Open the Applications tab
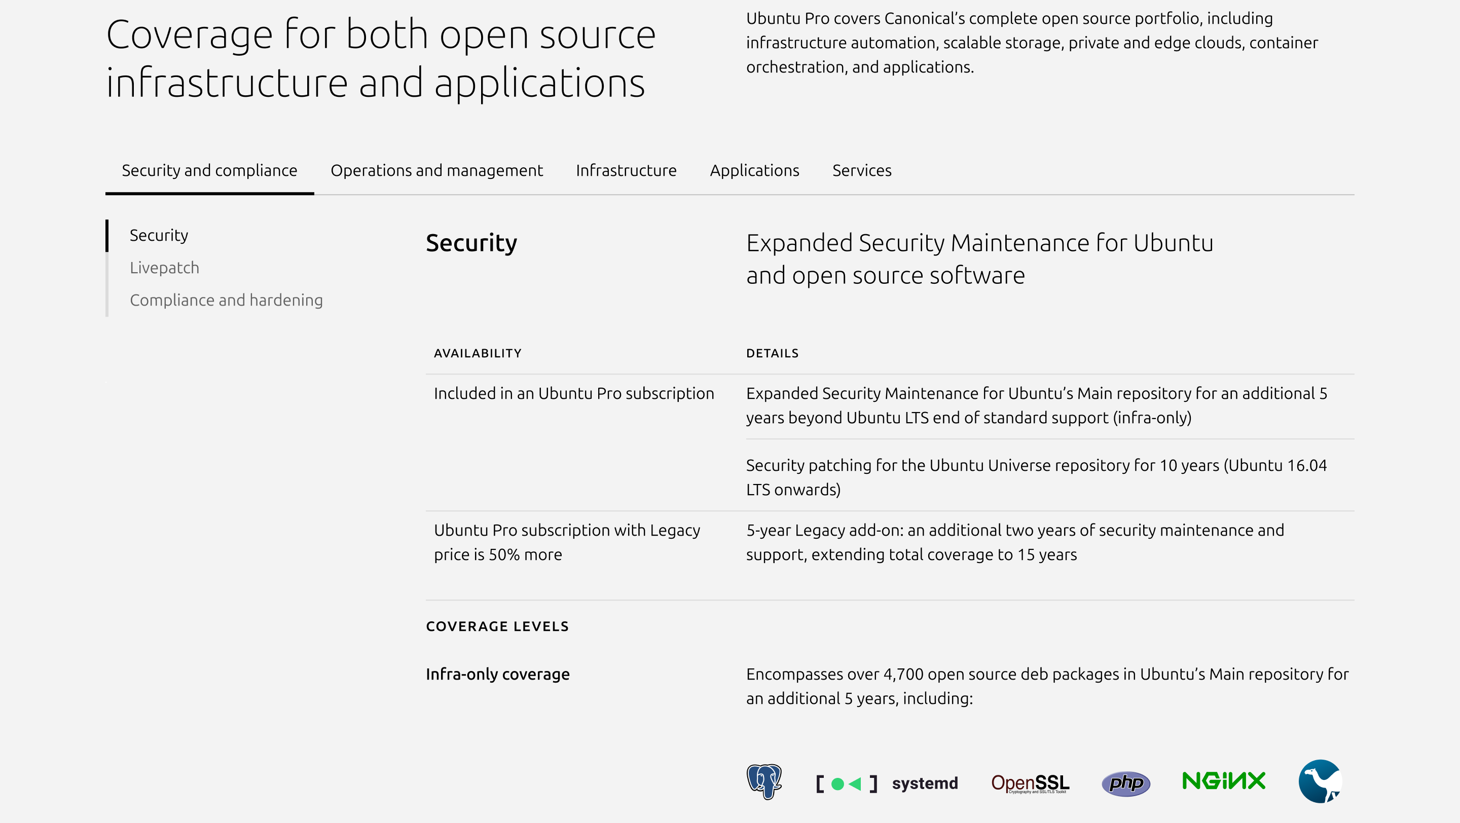The width and height of the screenshot is (1460, 823). (x=754, y=170)
